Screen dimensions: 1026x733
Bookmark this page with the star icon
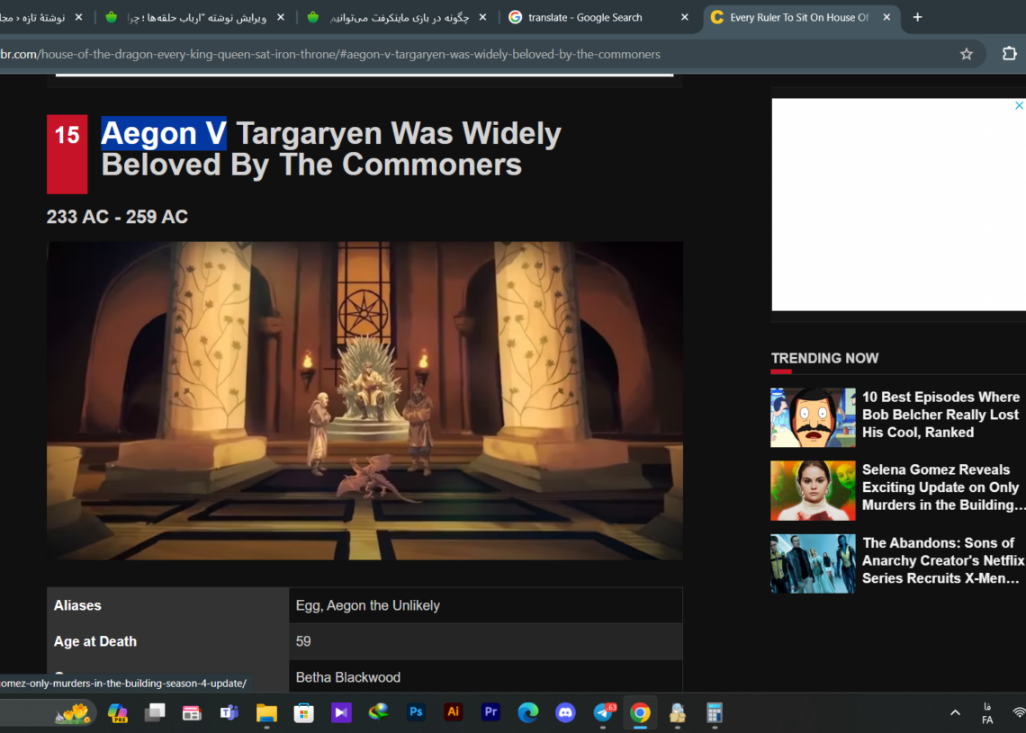tap(967, 54)
